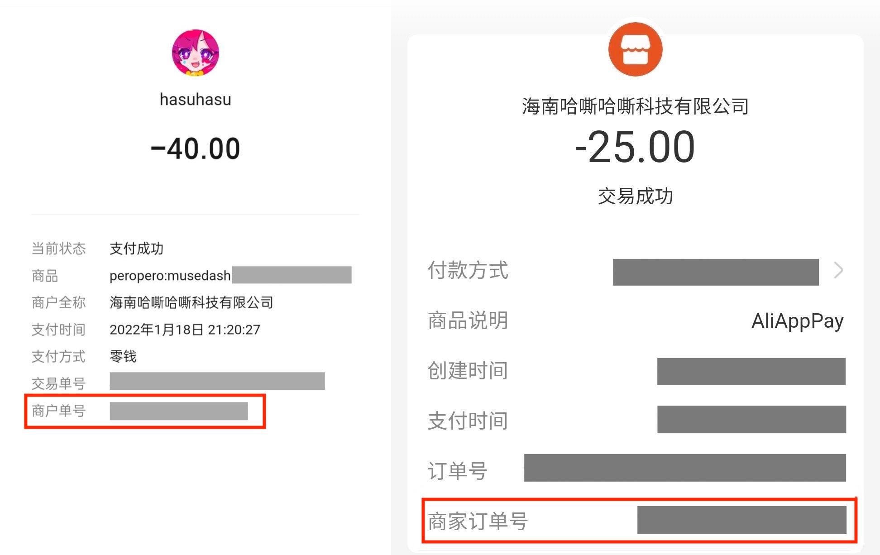
Task: Tap the 订单号 row label
Action: point(457,471)
